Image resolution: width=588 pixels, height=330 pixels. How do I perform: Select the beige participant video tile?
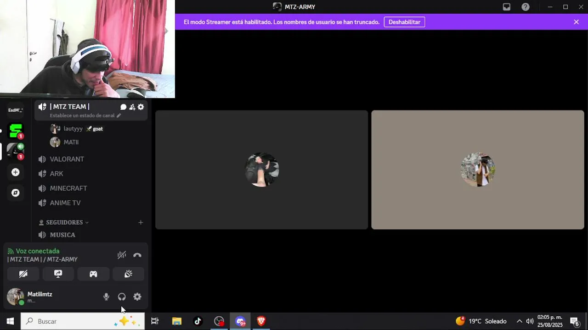coord(478,170)
